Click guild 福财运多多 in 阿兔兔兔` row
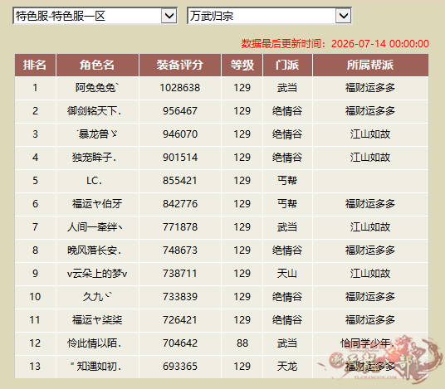445x389 pixels. (x=370, y=88)
